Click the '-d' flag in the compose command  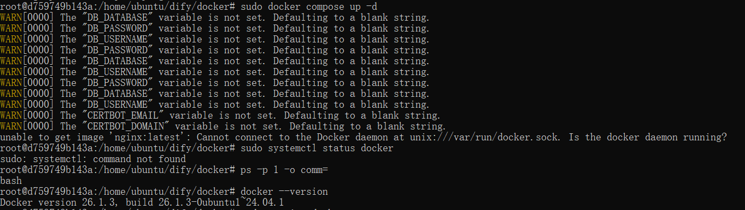[x=372, y=7]
